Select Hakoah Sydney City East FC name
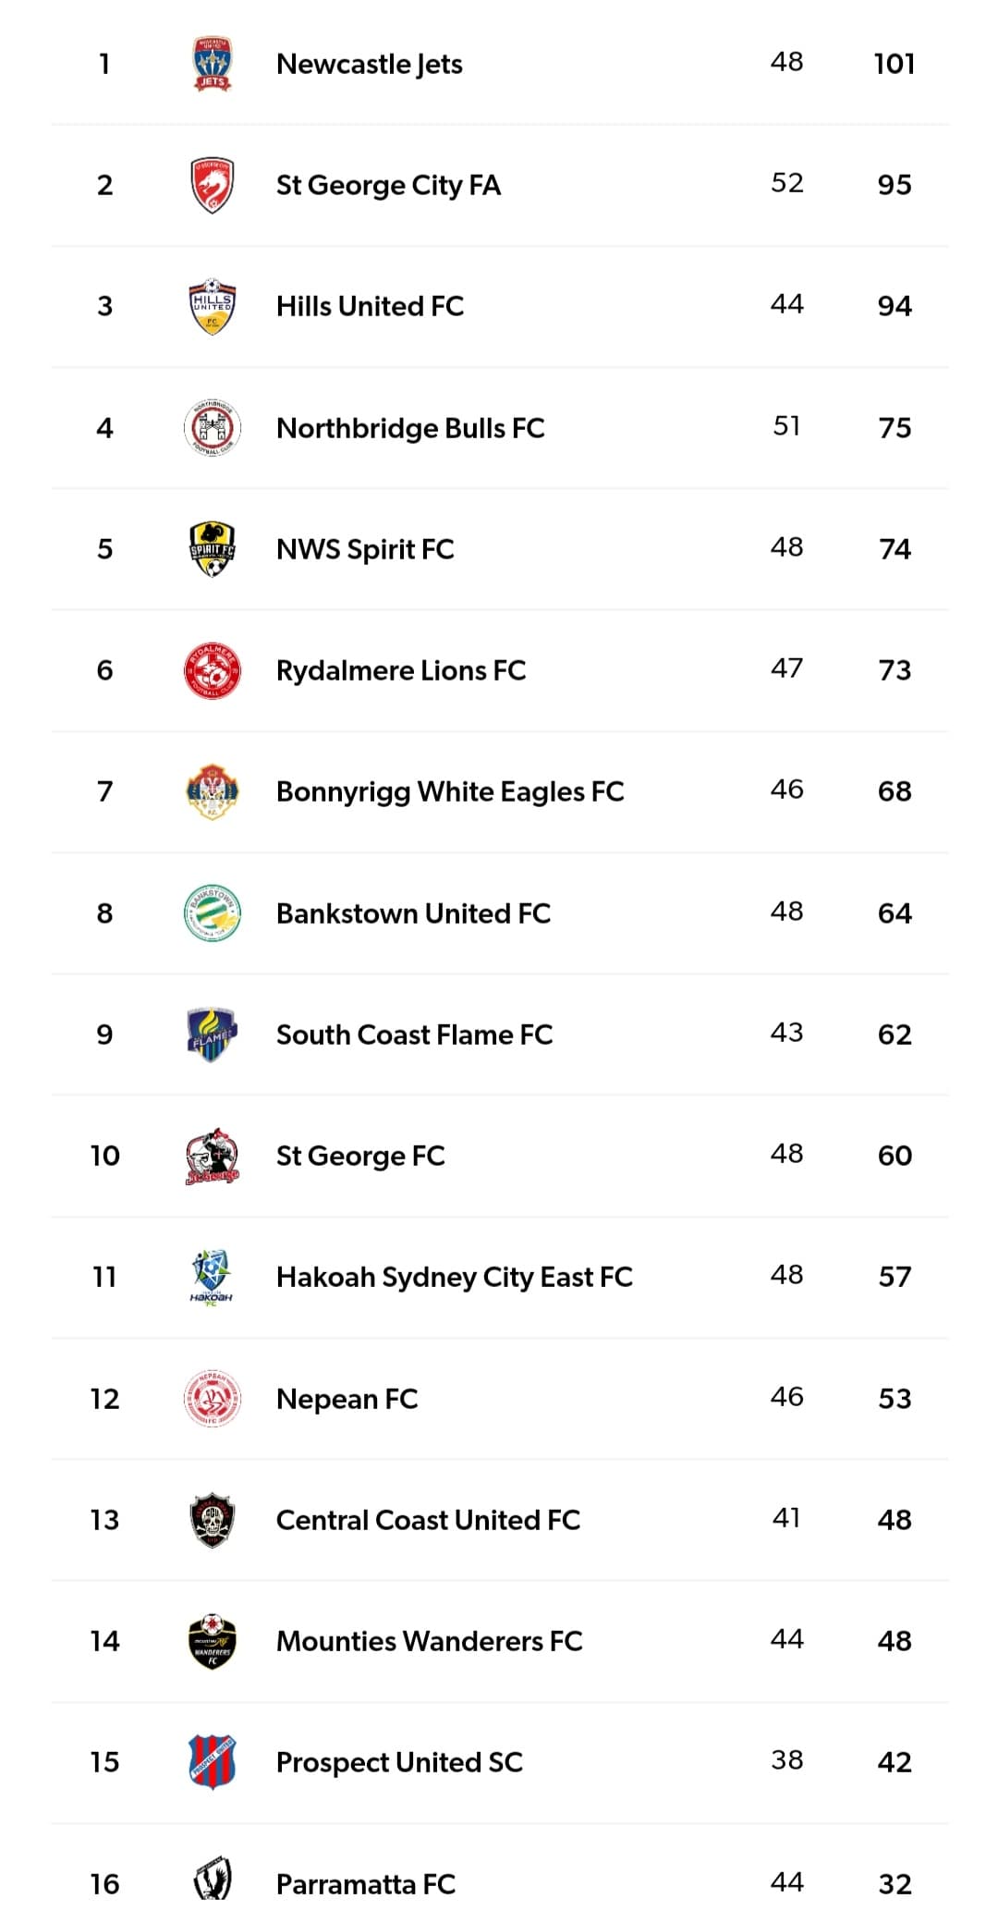This screenshot has height=1923, width=998. pyautogui.click(x=454, y=1277)
